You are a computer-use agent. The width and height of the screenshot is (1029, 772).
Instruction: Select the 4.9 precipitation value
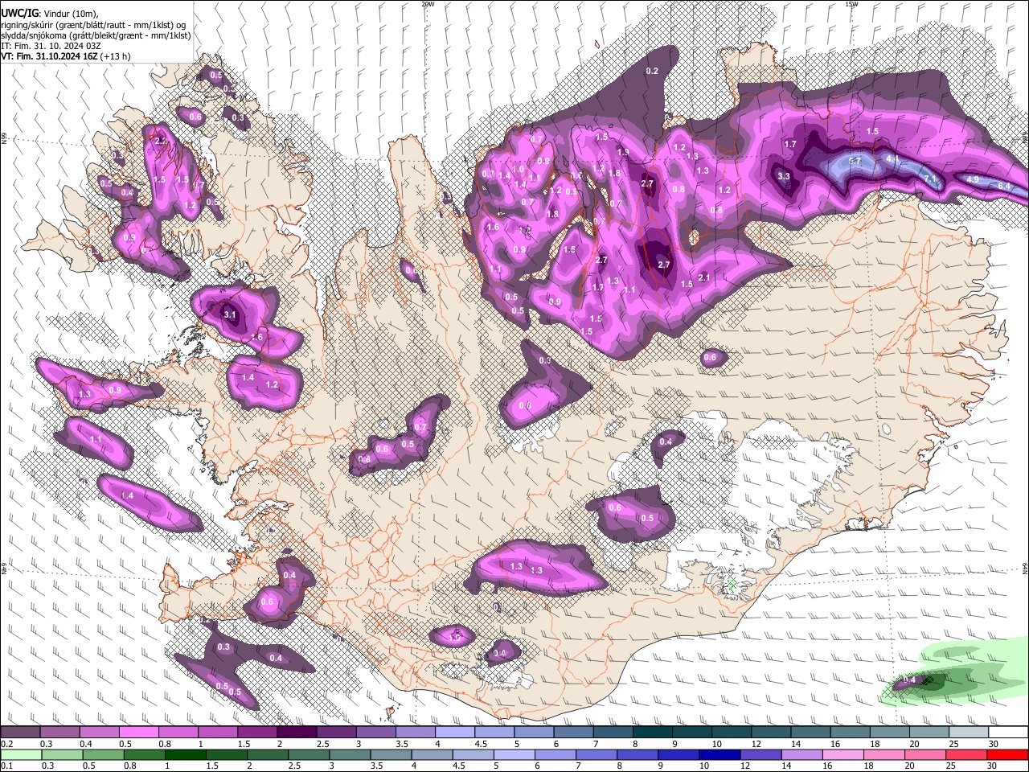(x=973, y=179)
